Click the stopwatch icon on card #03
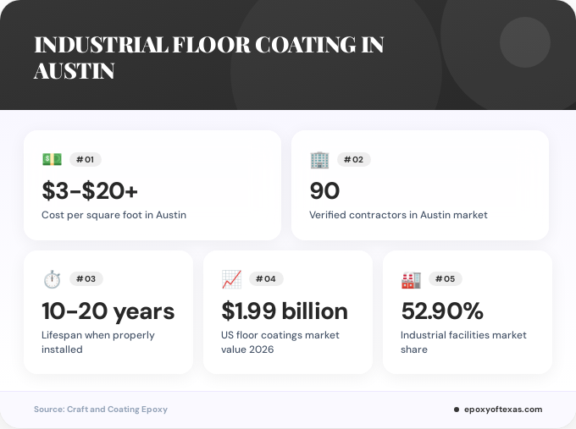The height and width of the screenshot is (429, 576). [x=52, y=279]
